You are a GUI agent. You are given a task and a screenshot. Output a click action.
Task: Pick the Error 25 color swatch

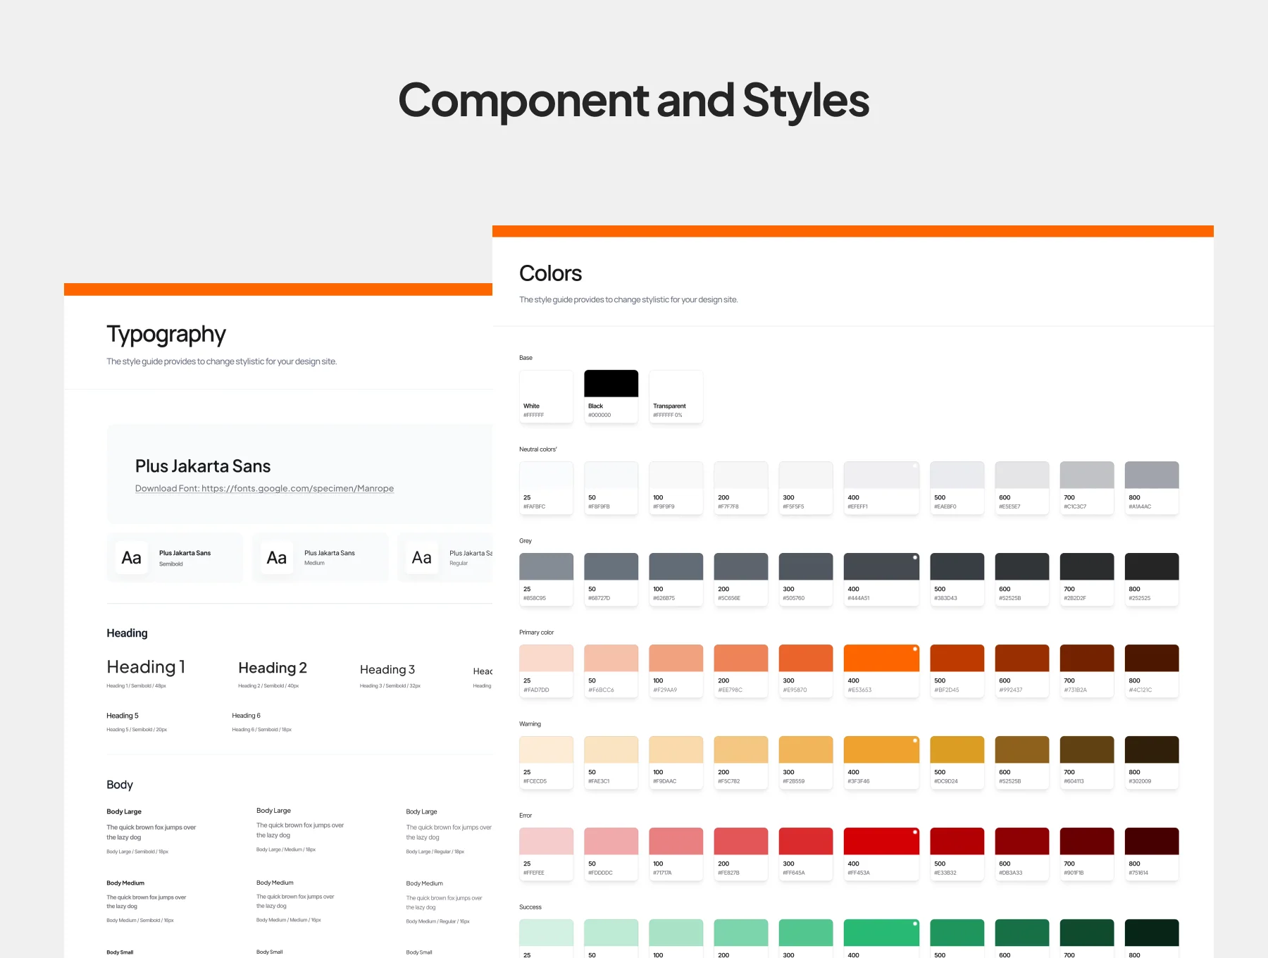coord(546,854)
